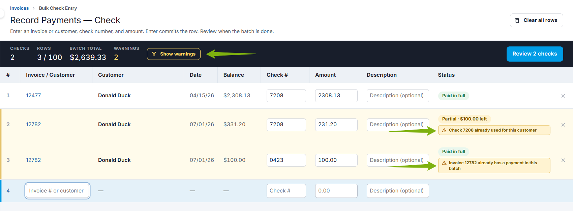Click the Partial · $100.00 left badge
Screen dimensions: 573x211
pos(464,119)
